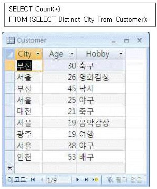This screenshot has height=189, width=157.
Task: Select the Hobby column header
Action: [x=101, y=54]
